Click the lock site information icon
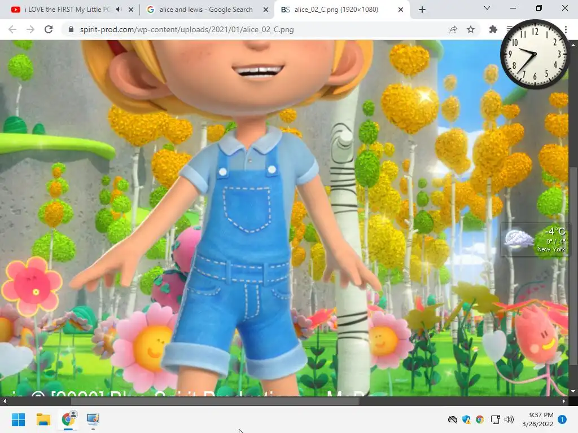Viewport: 578px width, 433px height. (71, 29)
